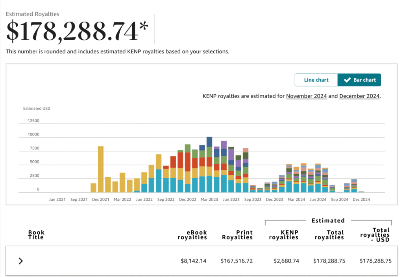Open the November 2024 KENP estimate link
This screenshot has width=403, height=277.
307,96
